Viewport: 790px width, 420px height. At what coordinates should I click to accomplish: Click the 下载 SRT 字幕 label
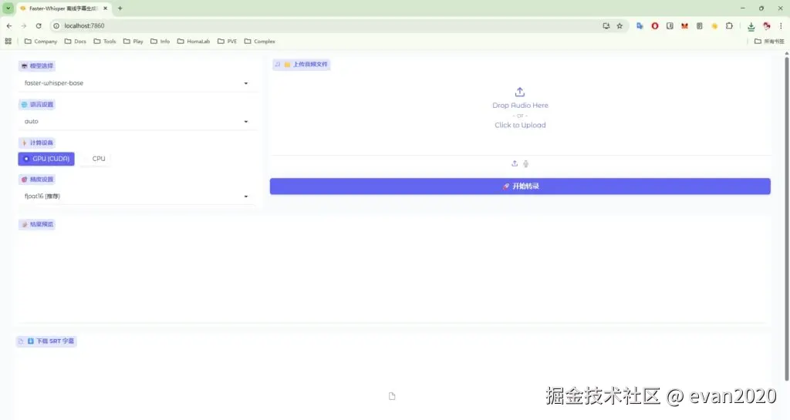click(46, 341)
